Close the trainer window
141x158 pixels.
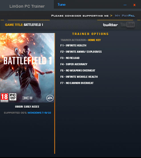[134, 5]
